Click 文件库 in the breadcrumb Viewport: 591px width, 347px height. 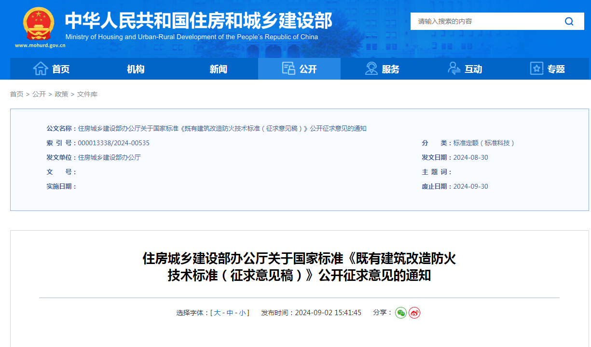pos(87,94)
